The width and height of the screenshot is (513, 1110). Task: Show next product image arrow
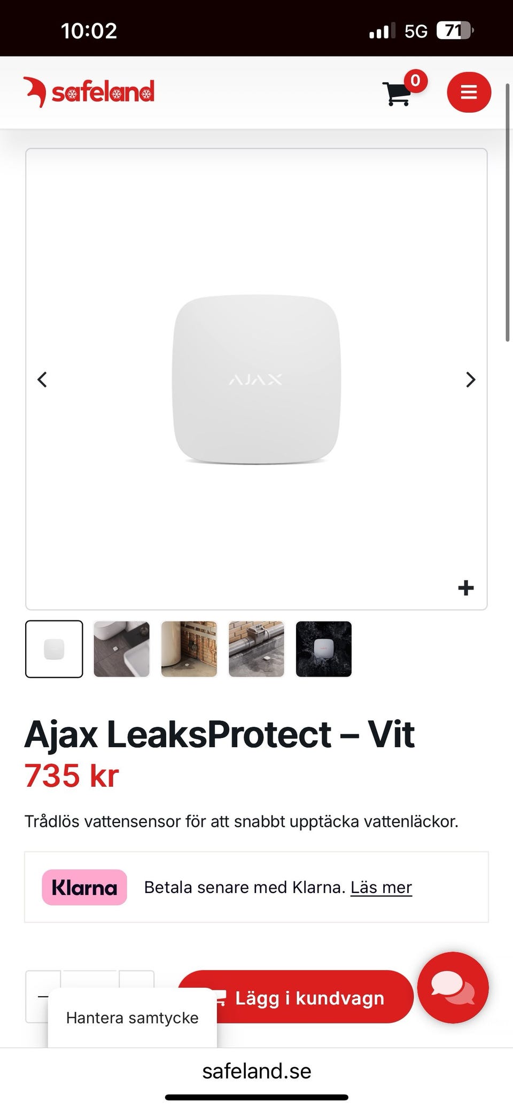click(x=470, y=379)
